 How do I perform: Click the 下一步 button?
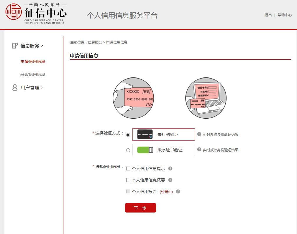point(140,208)
